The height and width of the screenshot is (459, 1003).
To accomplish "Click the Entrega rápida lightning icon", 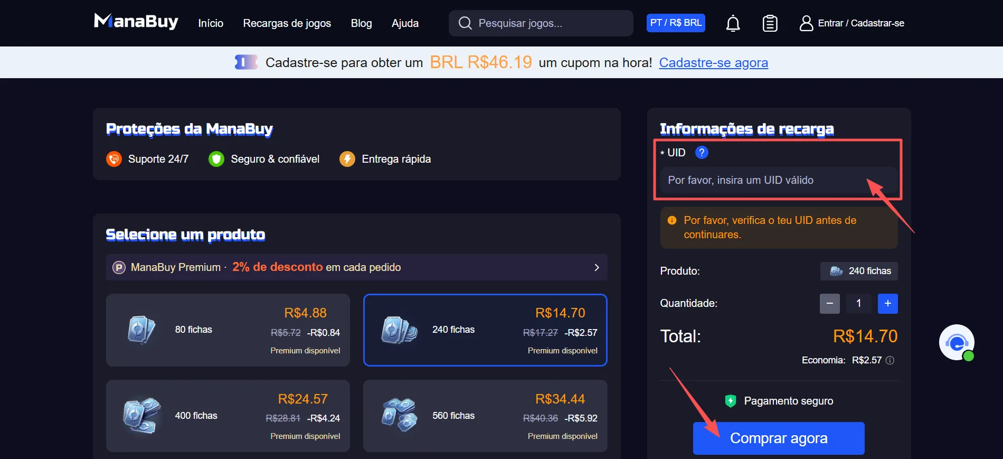I will click(347, 159).
